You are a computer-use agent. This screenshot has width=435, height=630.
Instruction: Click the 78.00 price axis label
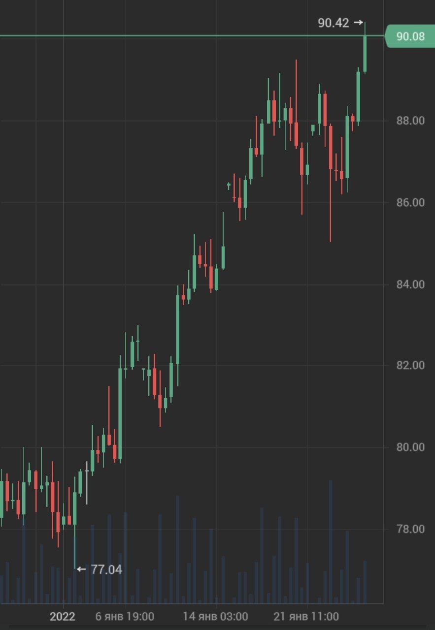pos(410,529)
